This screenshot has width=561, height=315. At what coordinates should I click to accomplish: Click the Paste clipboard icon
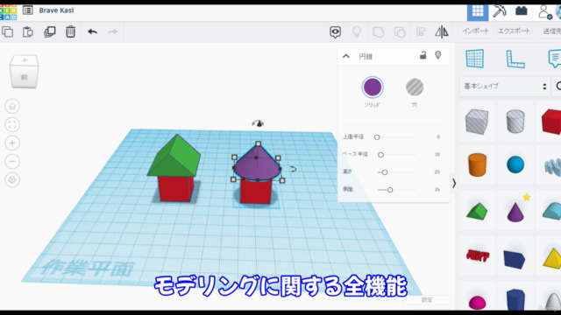pos(28,31)
